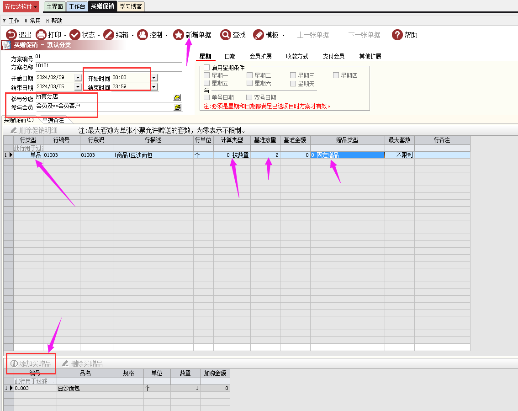The width and height of the screenshot is (518, 411).
Task: Switch to the 支付会员 tab
Action: tap(333, 56)
